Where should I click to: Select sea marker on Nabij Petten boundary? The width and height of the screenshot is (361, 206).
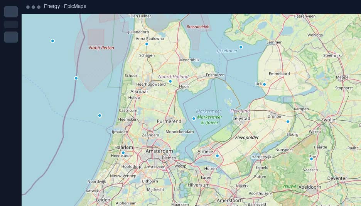tap(76, 78)
